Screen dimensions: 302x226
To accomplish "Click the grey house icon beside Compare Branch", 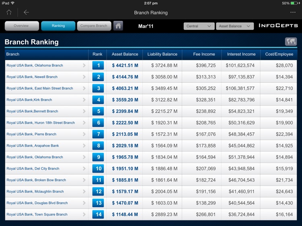I will pyautogui.click(x=118, y=26).
